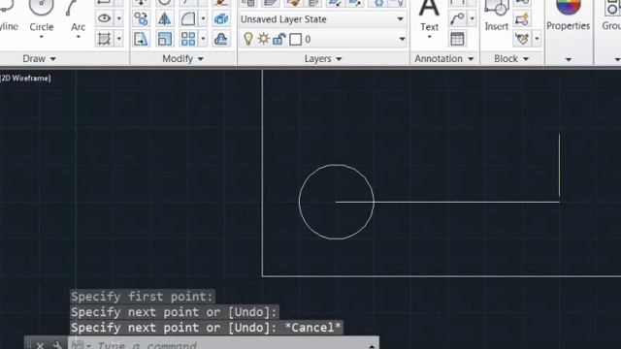The width and height of the screenshot is (621, 349).
Task: Expand the Properties panel arrow
Action: point(569,59)
